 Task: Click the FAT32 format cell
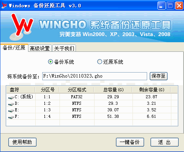(x=76, y=97)
